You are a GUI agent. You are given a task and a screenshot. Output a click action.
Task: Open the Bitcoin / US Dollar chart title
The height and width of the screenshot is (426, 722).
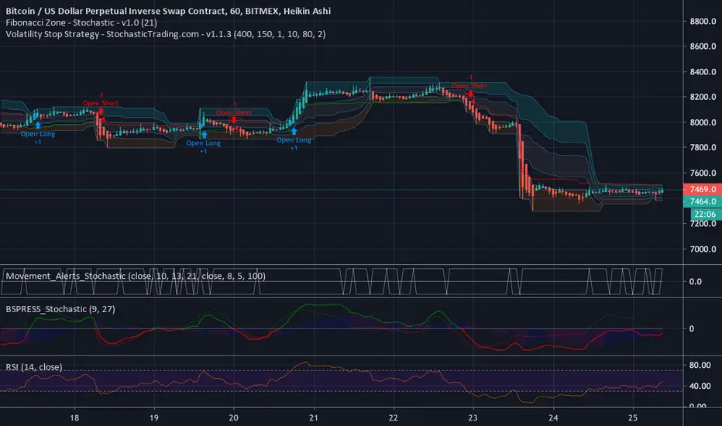pos(168,11)
